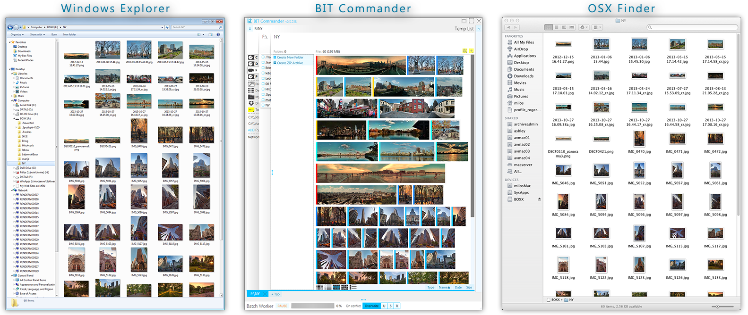Collapse Temp List panel arrow in BIT Commander

pyautogui.click(x=479, y=29)
